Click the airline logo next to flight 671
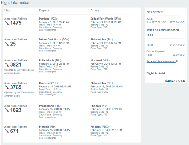 coord(7,131)
